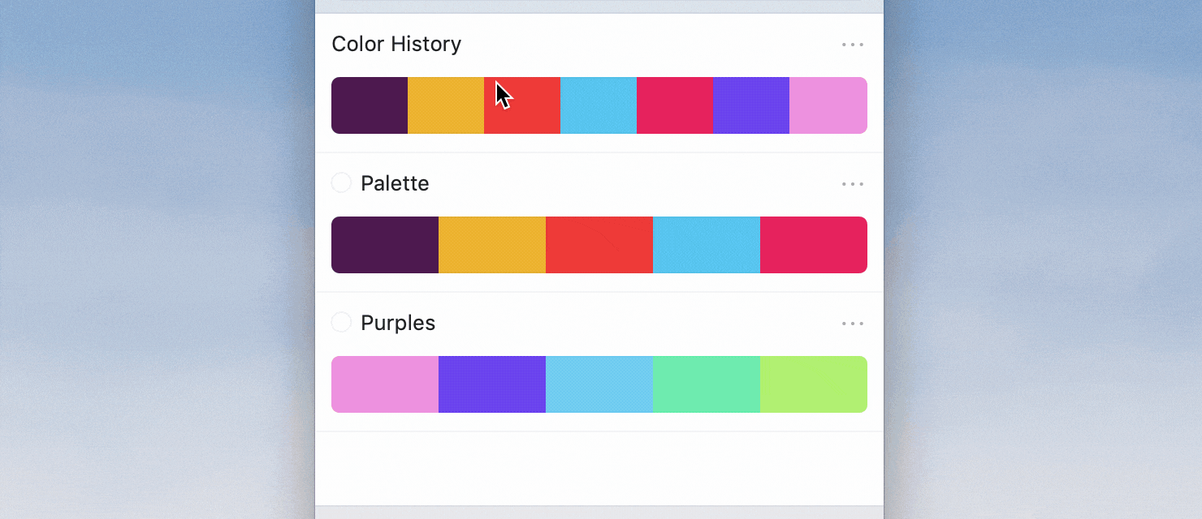The width and height of the screenshot is (1202, 519).
Task: Choose crimson swatch in Palette row
Action: click(x=814, y=245)
